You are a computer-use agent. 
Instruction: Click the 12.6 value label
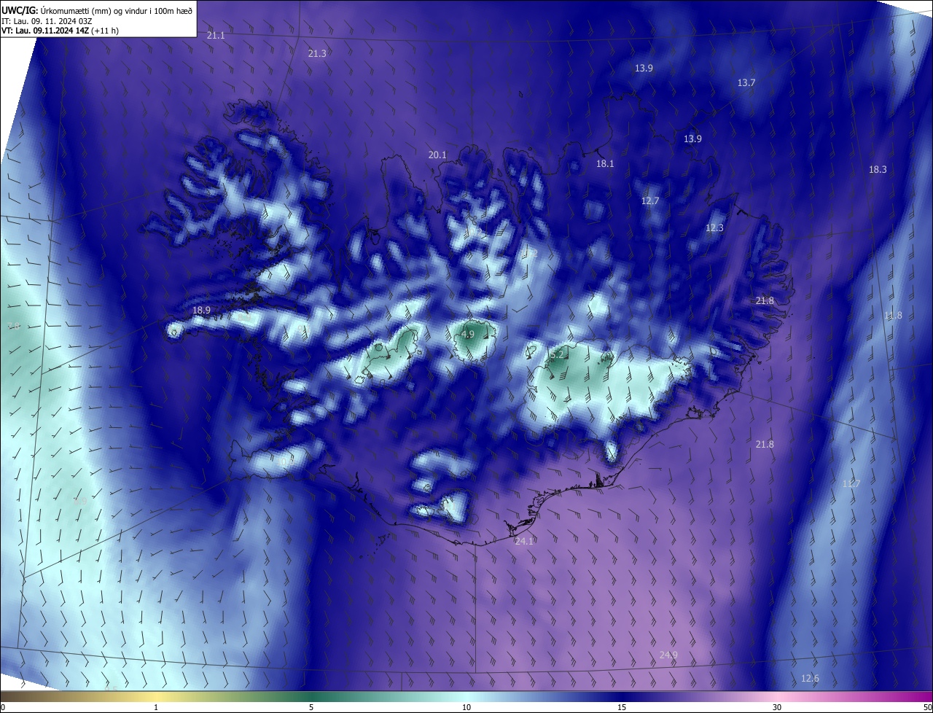pos(810,678)
